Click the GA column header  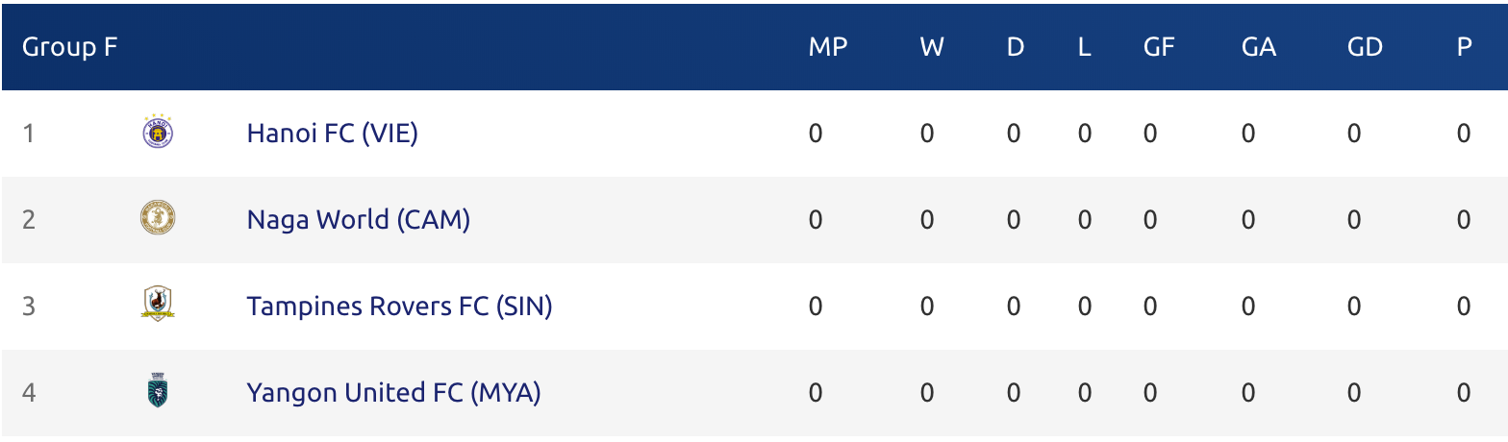[x=1259, y=47]
